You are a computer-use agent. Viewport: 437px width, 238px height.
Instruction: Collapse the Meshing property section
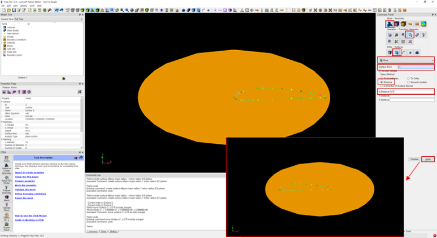2,139
